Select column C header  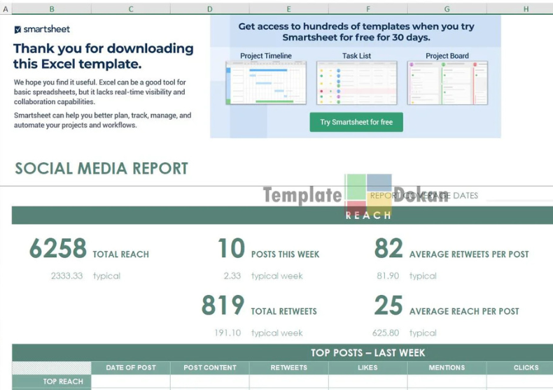131,9
